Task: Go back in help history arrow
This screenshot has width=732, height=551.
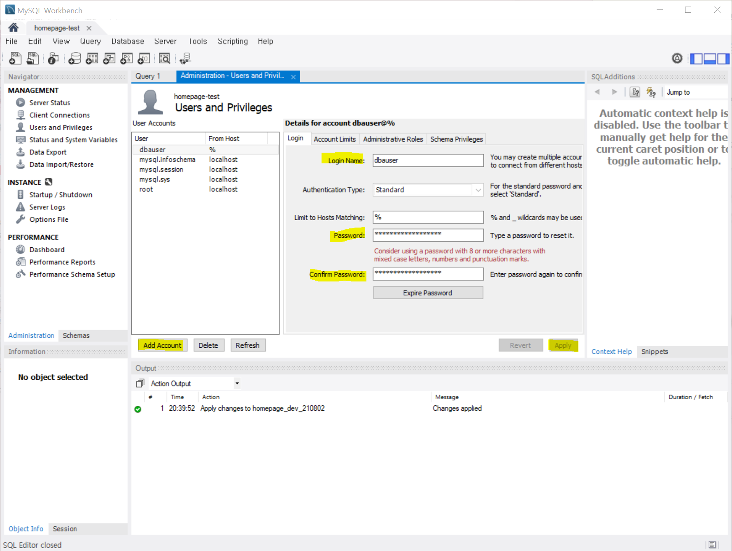Action: point(597,92)
